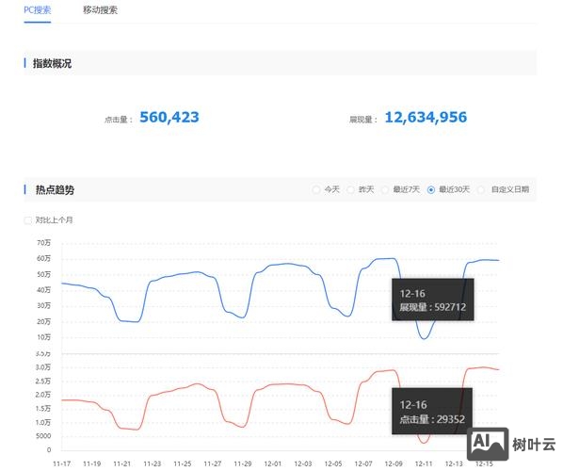This screenshot has height=471, width=563.
Task: Select the 昨天 time range
Action: click(x=350, y=189)
